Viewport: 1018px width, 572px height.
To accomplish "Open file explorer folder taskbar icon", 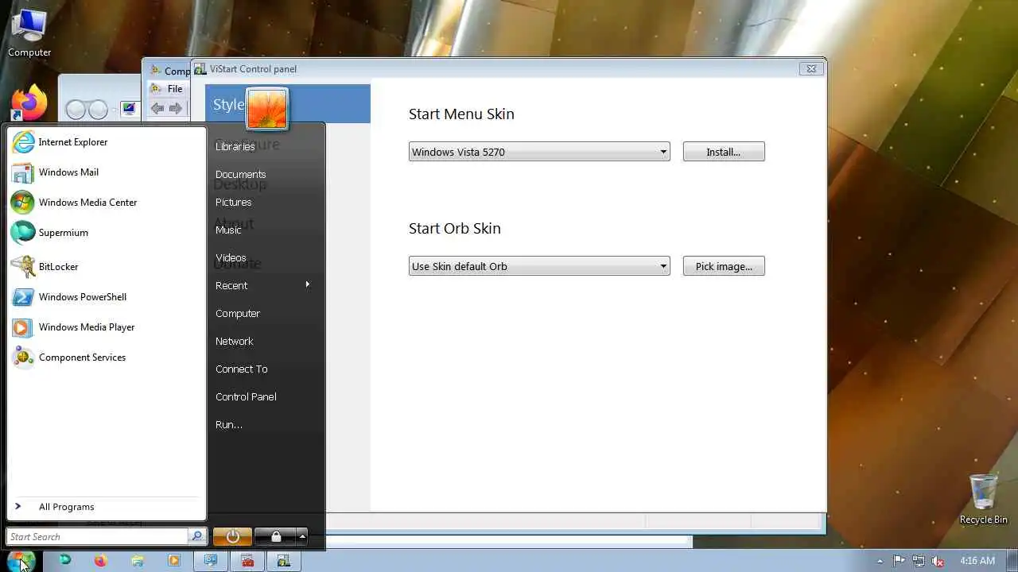I will (137, 560).
